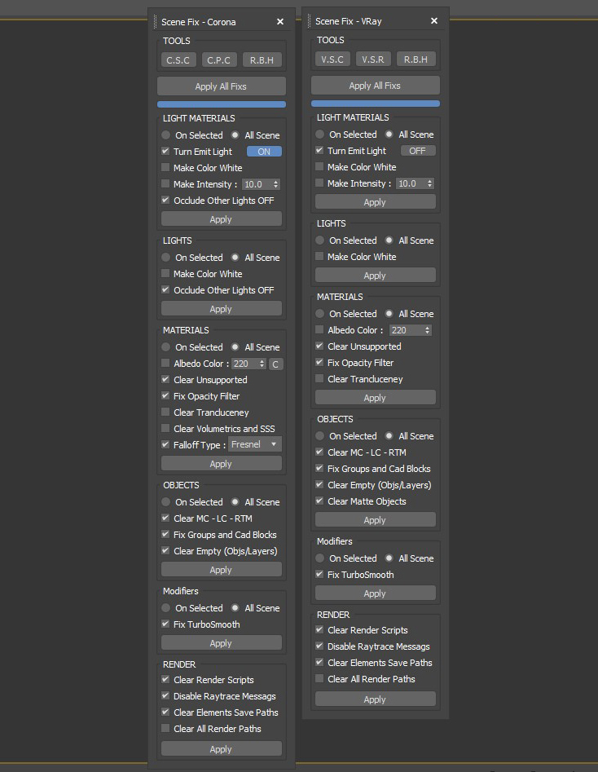Click Albedo Color value 220 in Corona
The width and height of the screenshot is (598, 772).
(244, 364)
